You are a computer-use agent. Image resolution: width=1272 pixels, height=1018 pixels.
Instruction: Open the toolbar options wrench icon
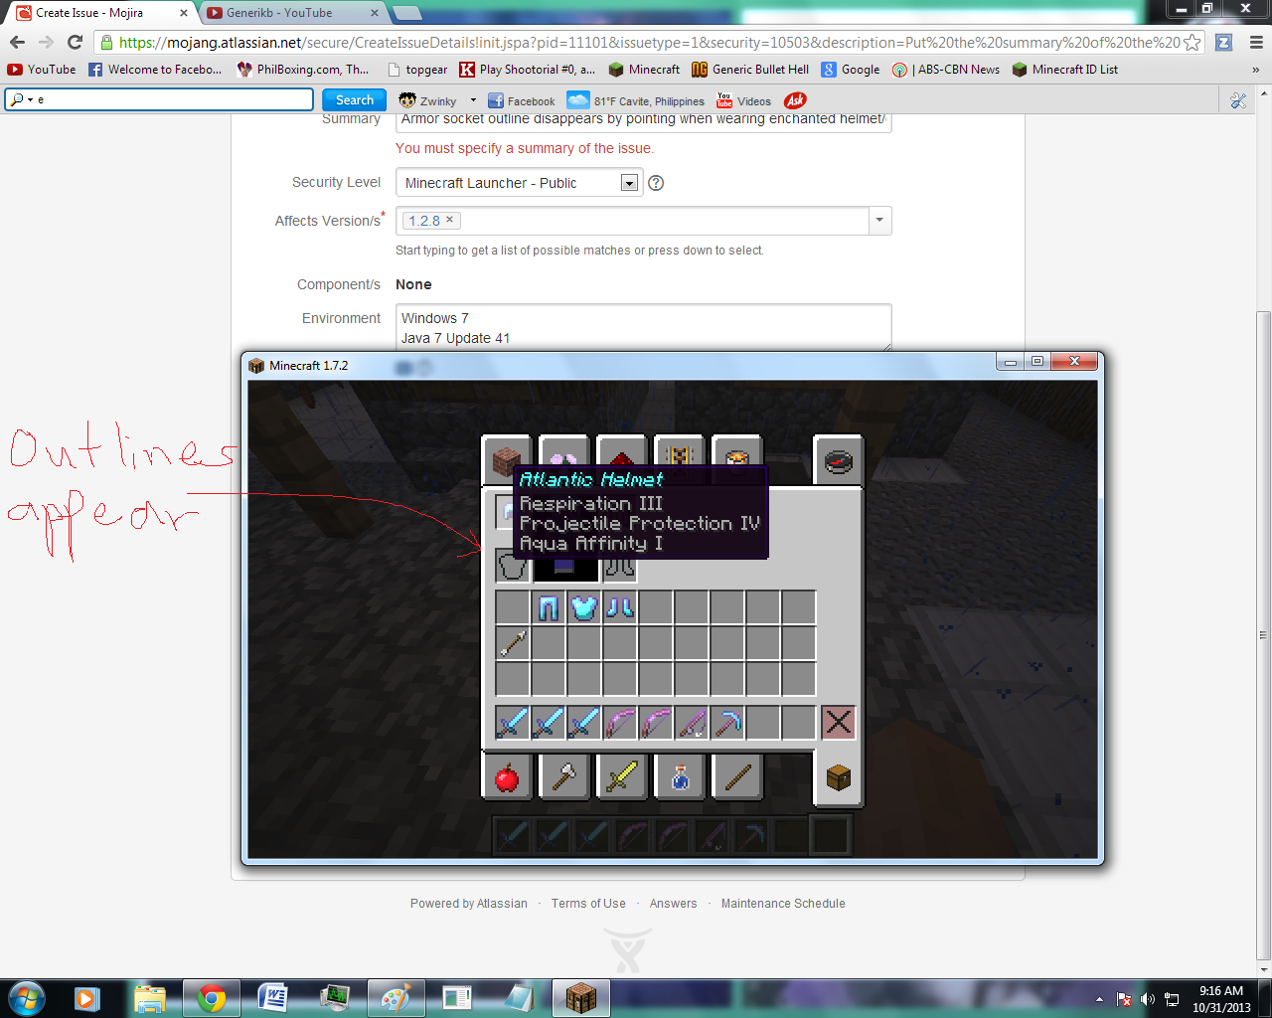[x=1238, y=100]
